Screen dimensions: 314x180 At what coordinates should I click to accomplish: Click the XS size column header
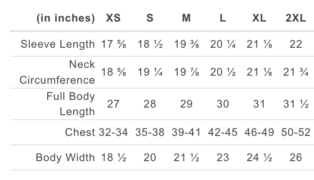click(113, 18)
